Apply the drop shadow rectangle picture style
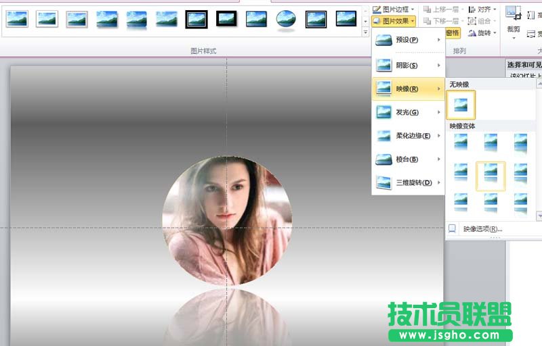 point(107,19)
